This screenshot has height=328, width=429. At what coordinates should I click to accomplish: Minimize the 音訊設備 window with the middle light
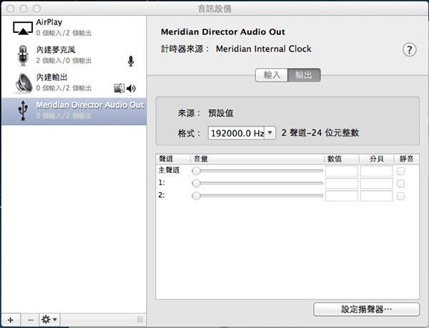pos(24,9)
